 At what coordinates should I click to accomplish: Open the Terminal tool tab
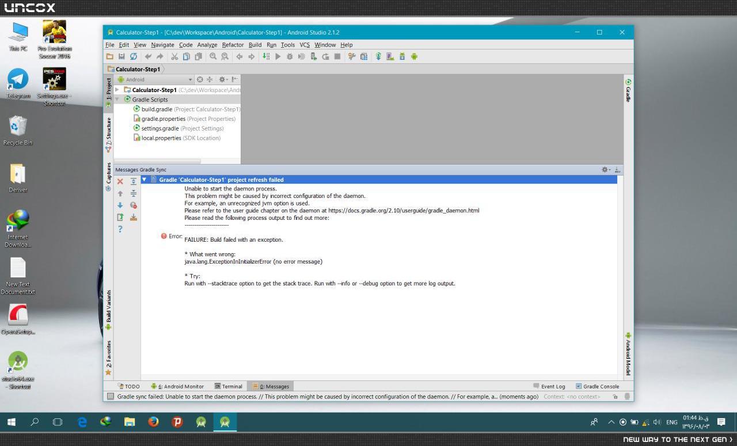(x=228, y=386)
